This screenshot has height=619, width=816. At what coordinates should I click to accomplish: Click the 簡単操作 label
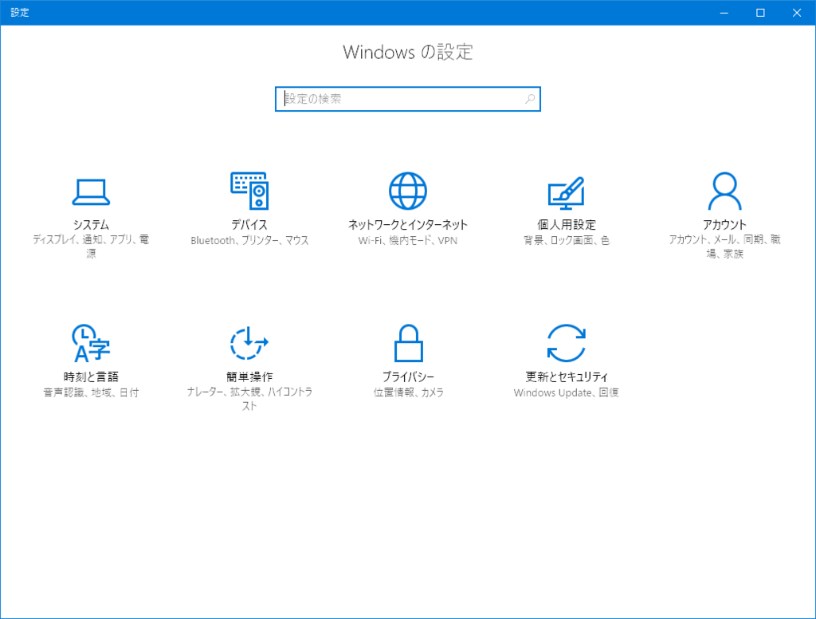click(x=249, y=377)
